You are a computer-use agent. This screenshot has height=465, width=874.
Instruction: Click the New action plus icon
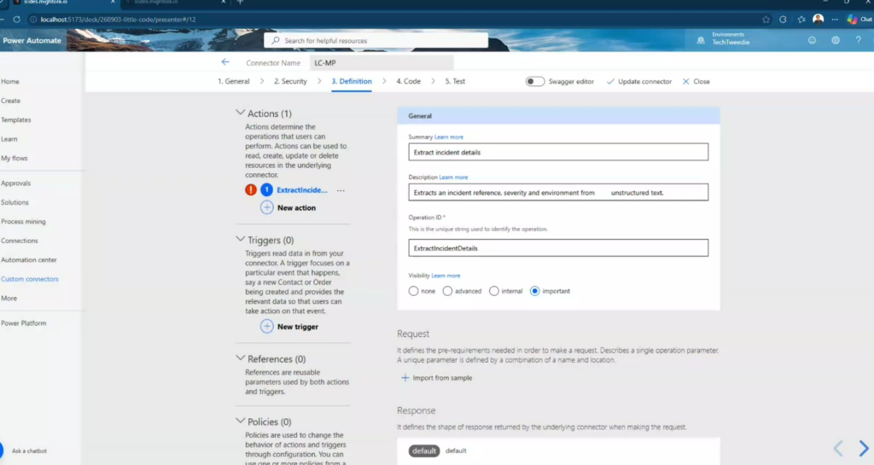[267, 207]
